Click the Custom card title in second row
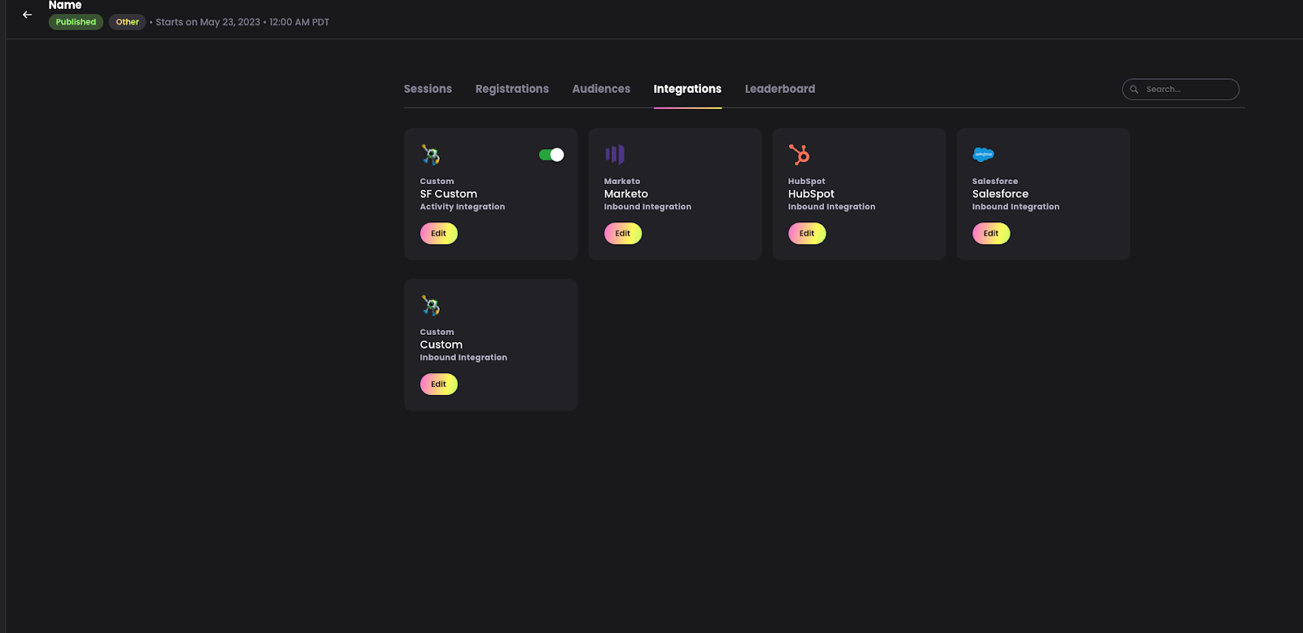This screenshot has width=1303, height=633. pos(441,345)
